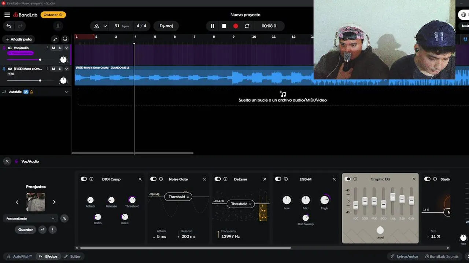
Task: Click the redo arrow
Action: [x=20, y=26]
